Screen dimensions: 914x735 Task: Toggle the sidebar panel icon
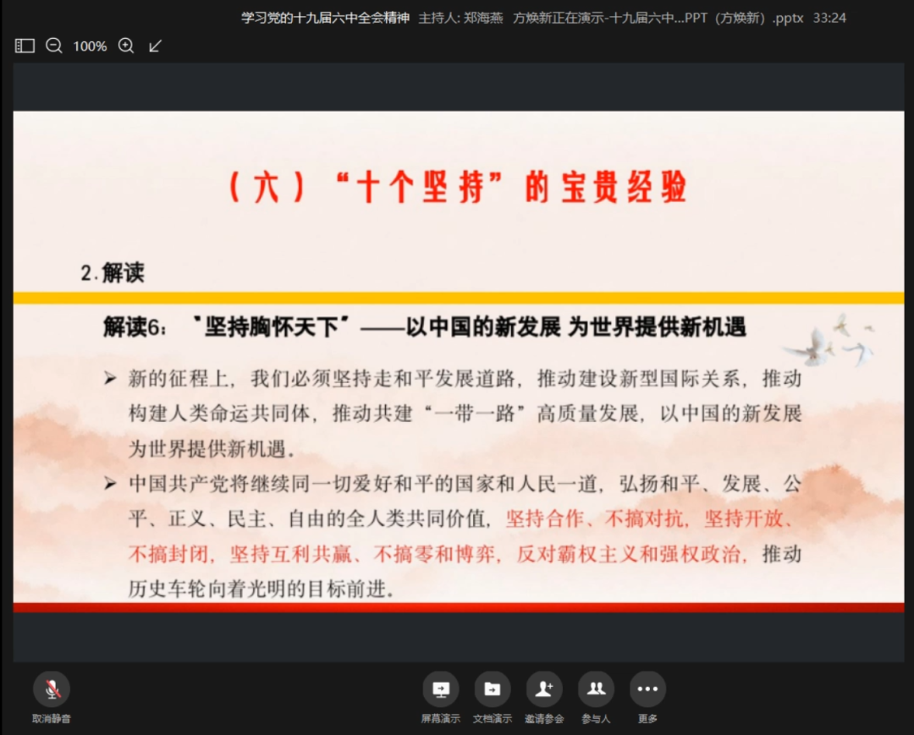(x=25, y=46)
